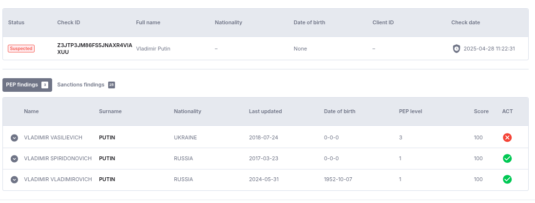This screenshot has height=203, width=535.
Task: Click the Check date column header
Action: coord(465,22)
